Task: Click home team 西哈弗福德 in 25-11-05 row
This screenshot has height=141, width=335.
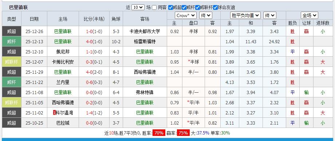Action: tap(63, 102)
